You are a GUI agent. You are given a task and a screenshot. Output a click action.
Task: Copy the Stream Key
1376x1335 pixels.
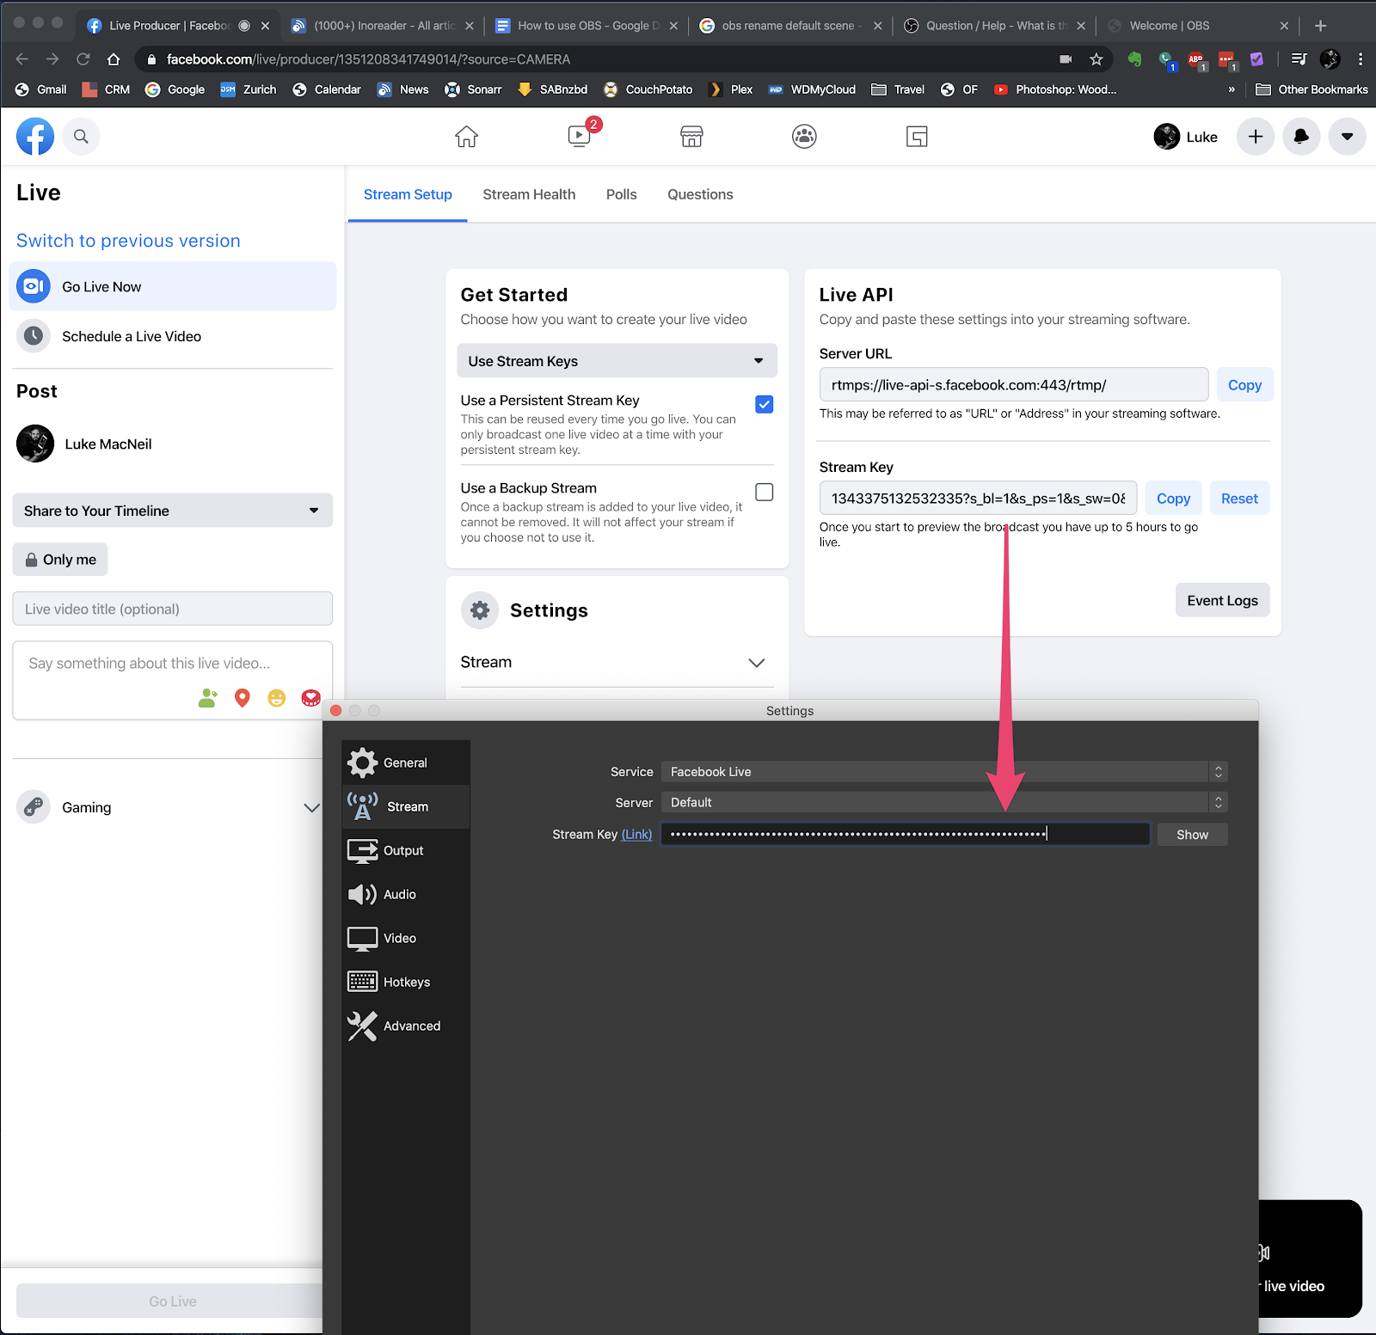pos(1173,499)
